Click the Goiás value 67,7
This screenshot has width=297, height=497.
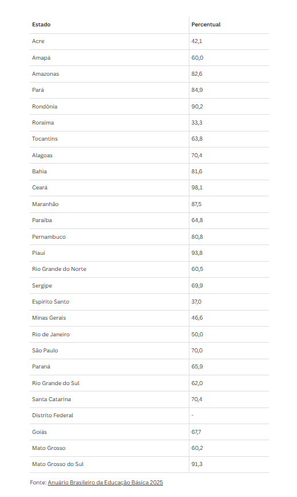pos(196,432)
